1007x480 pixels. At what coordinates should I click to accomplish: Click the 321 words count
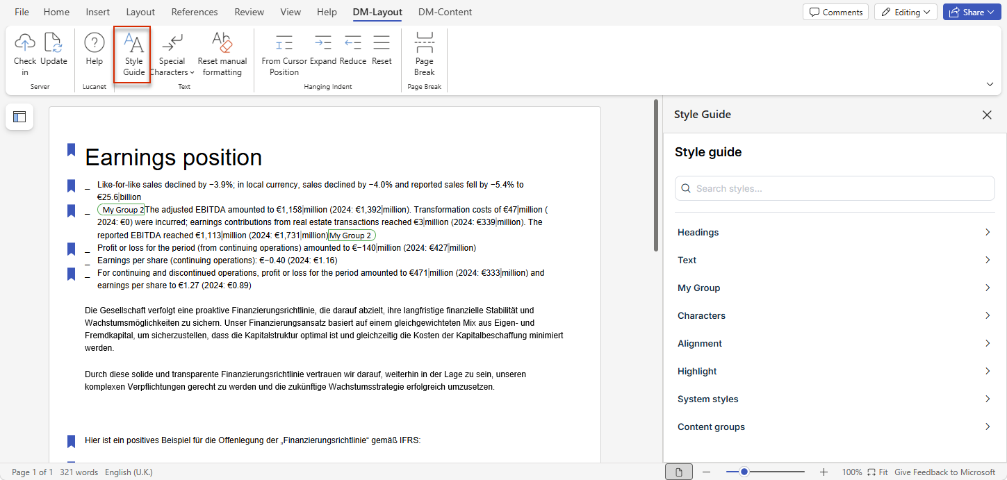pyautogui.click(x=79, y=472)
